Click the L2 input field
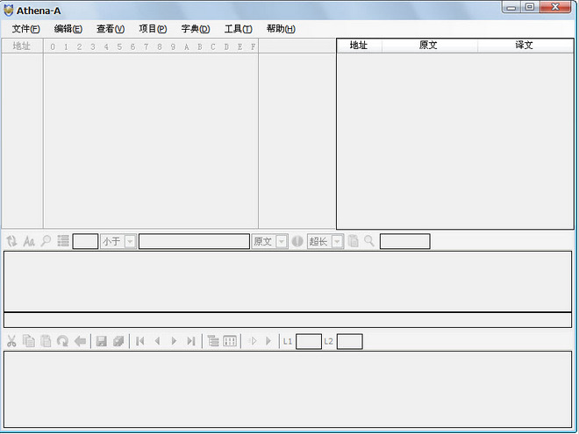This screenshot has width=579, height=434. [350, 341]
